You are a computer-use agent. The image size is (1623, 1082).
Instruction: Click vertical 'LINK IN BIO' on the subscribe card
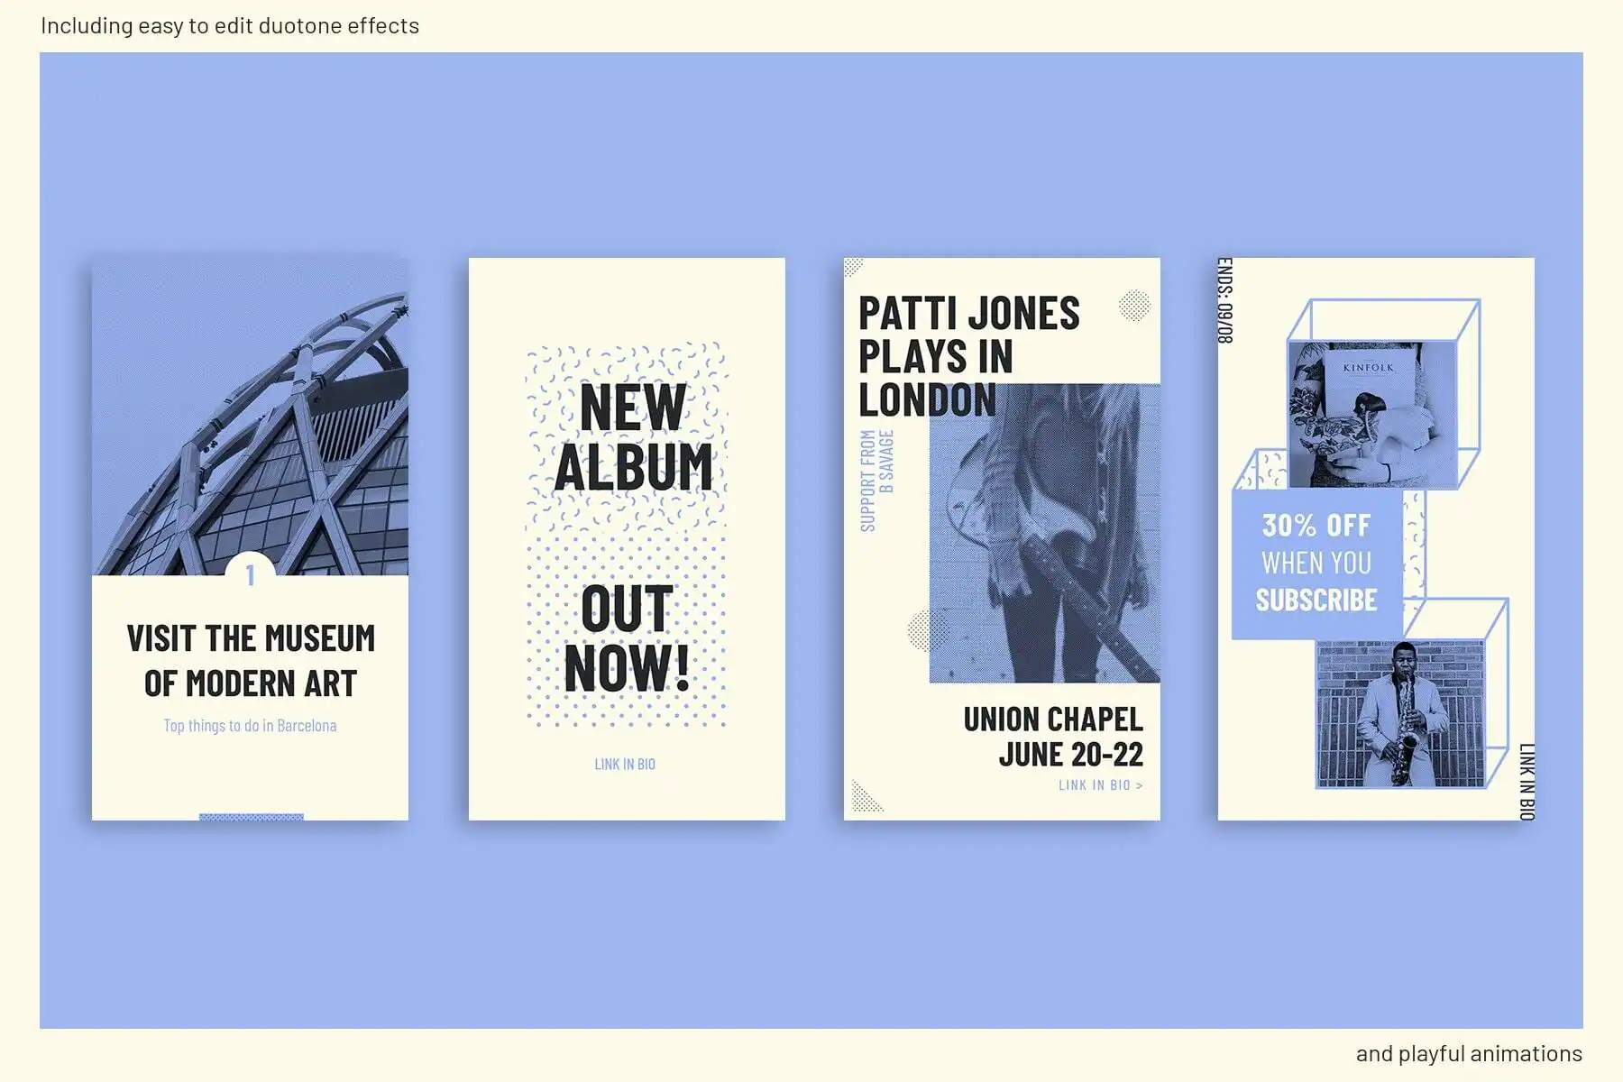1527,782
